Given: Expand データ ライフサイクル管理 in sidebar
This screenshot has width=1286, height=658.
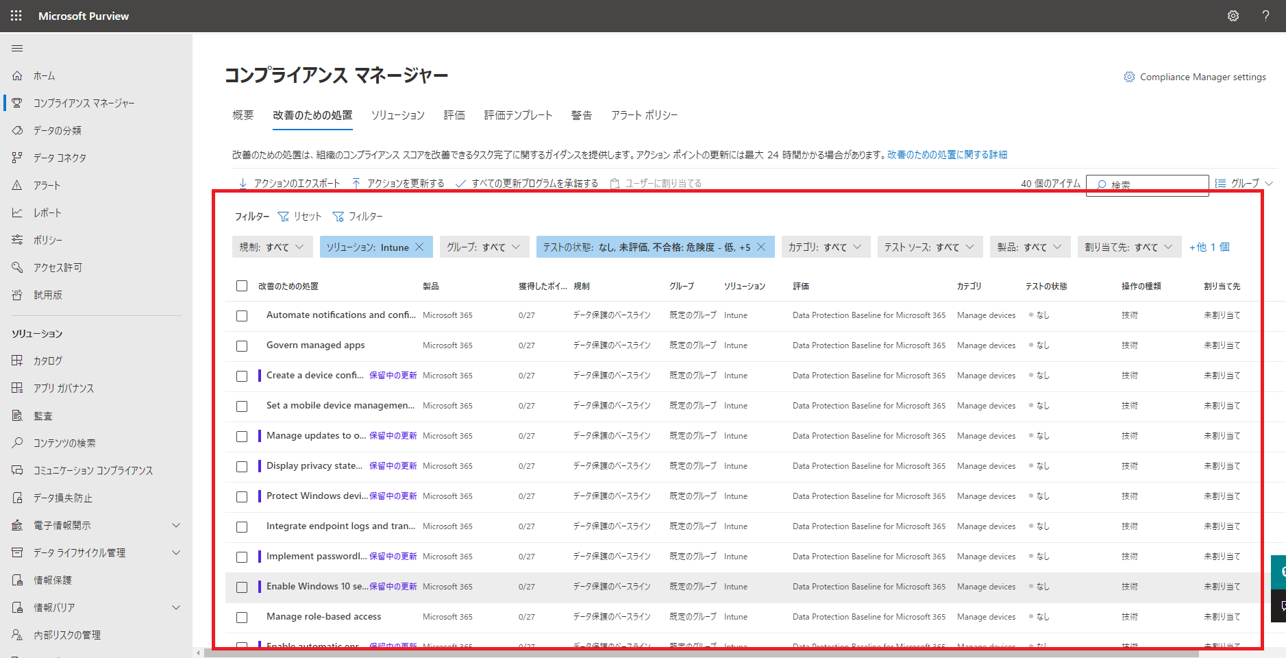Looking at the screenshot, I should [176, 552].
